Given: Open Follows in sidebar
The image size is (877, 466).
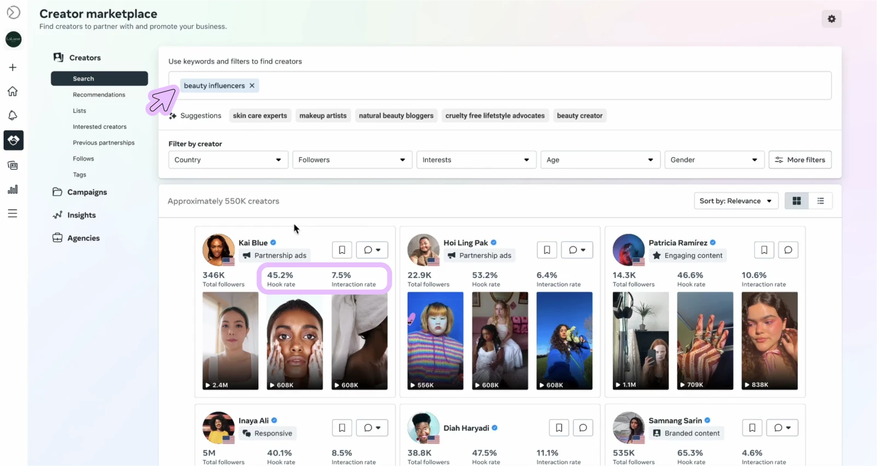Looking at the screenshot, I should (x=83, y=159).
